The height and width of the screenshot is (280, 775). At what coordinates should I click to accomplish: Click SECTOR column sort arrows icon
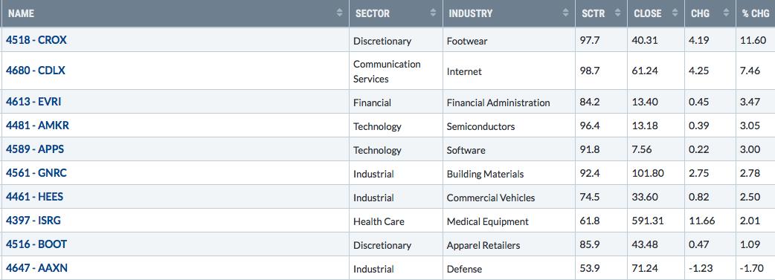click(433, 13)
